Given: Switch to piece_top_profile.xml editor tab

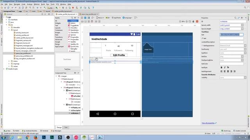Looking at the screenshot, I should (89, 14).
